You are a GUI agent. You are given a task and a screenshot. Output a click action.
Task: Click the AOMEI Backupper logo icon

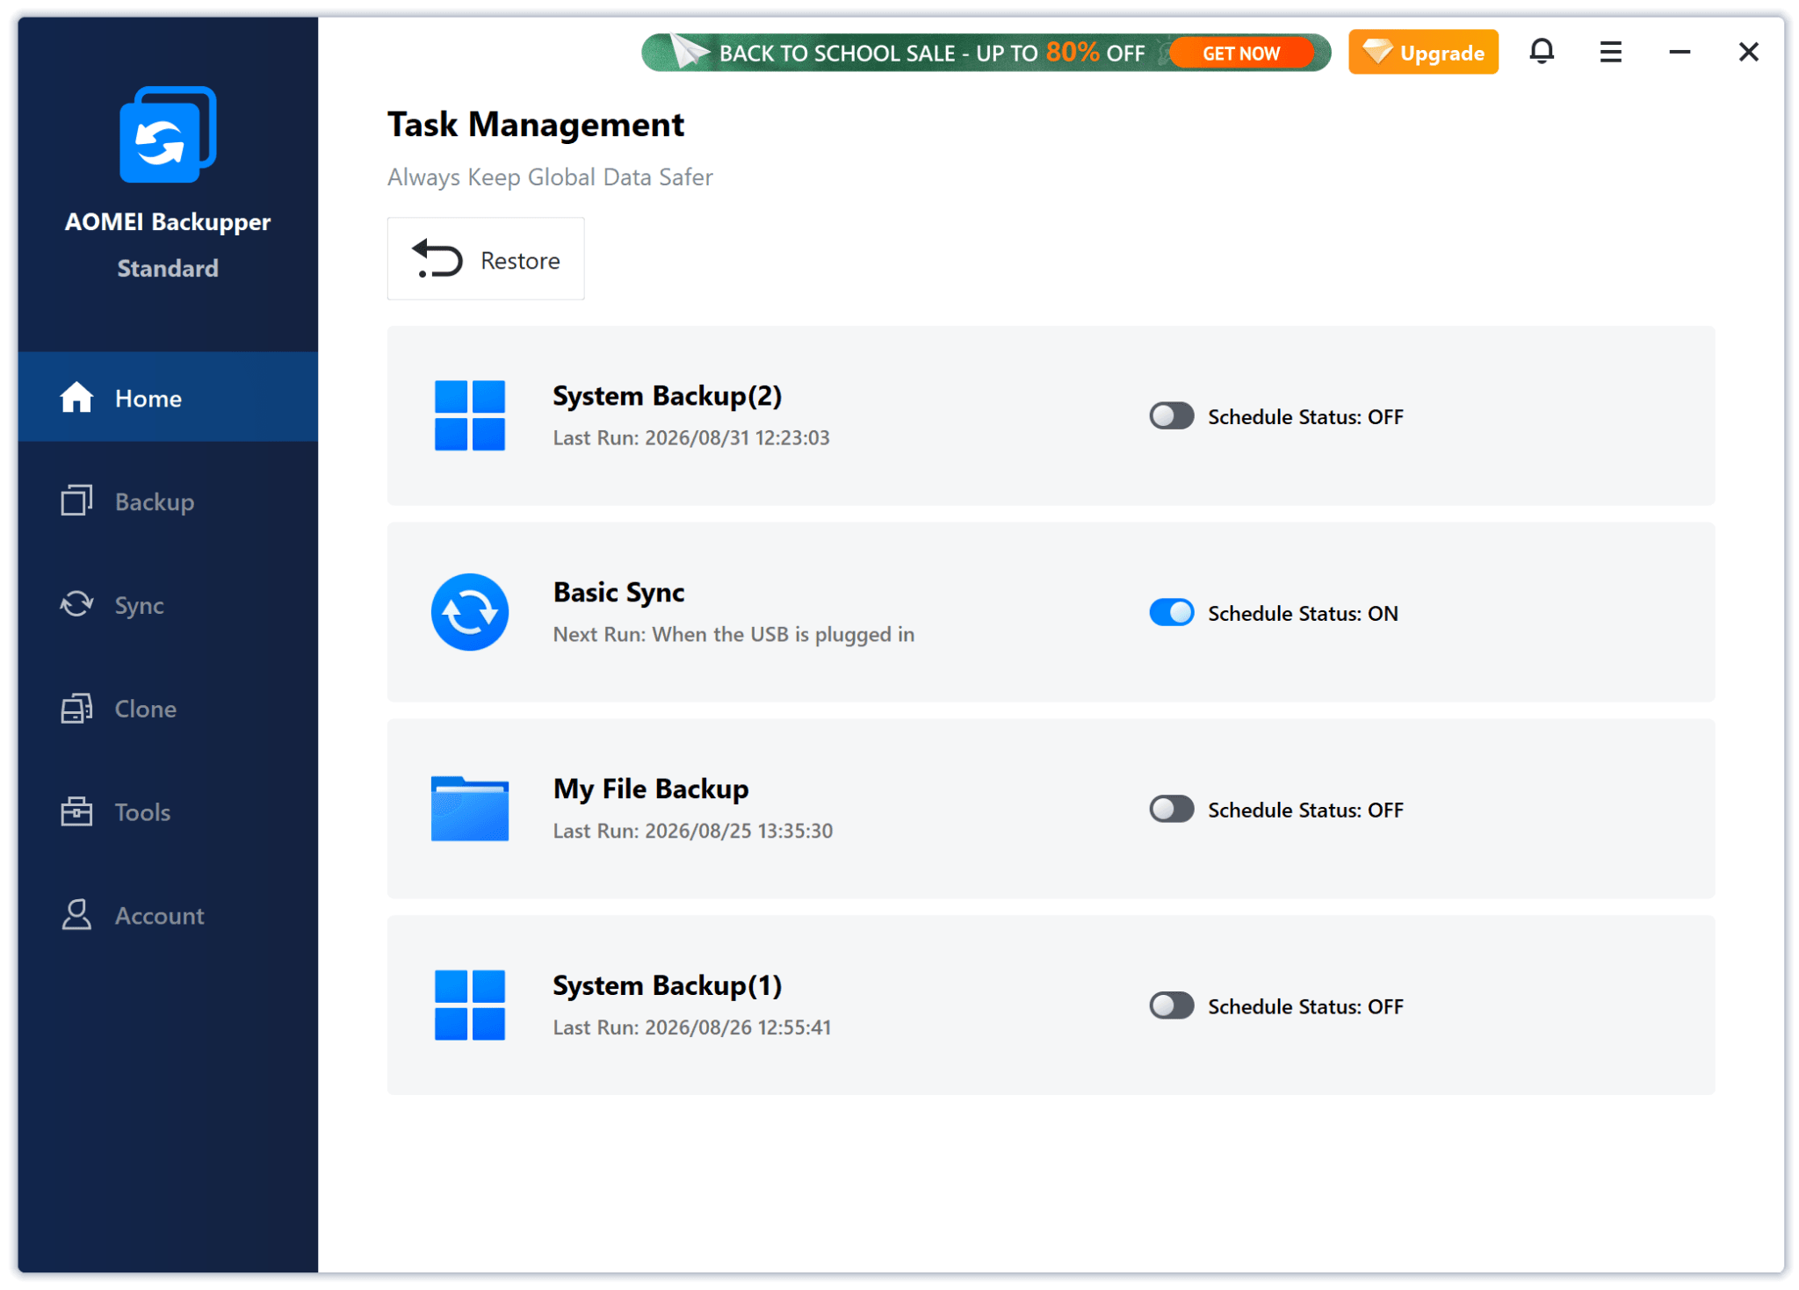168,134
